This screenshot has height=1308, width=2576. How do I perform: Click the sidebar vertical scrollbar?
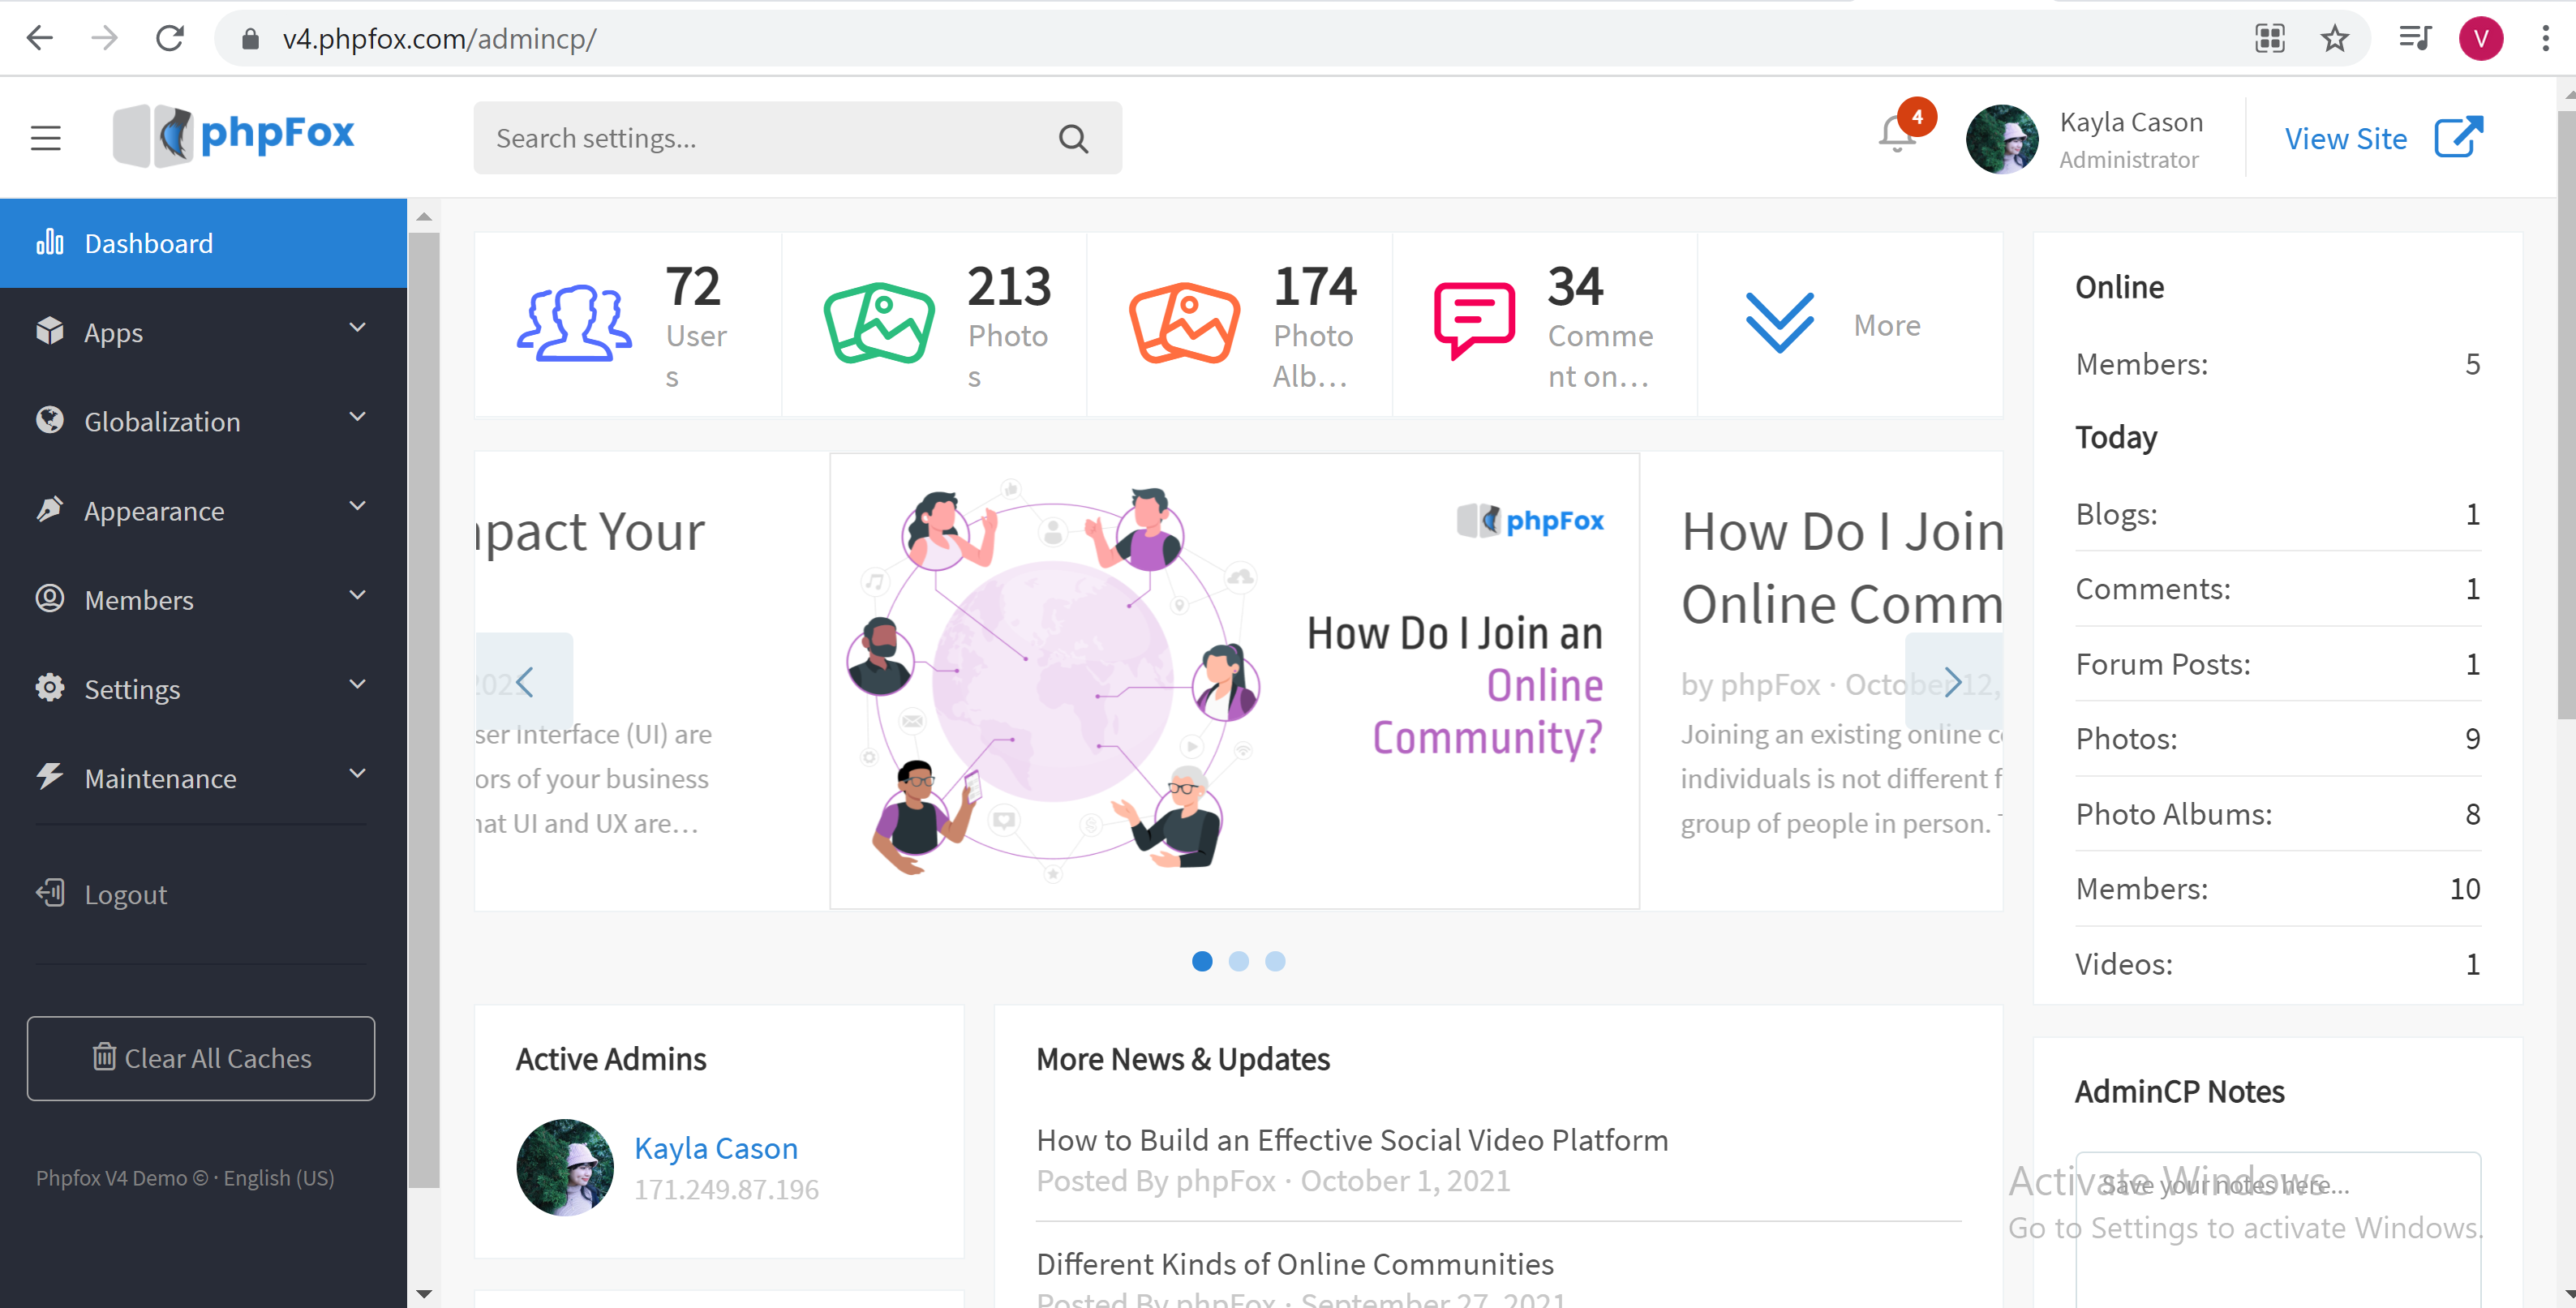click(x=424, y=710)
